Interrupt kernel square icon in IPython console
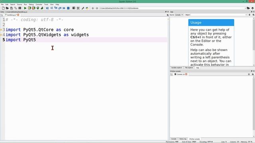This screenshot has height=143, width=255. tap(249, 74)
